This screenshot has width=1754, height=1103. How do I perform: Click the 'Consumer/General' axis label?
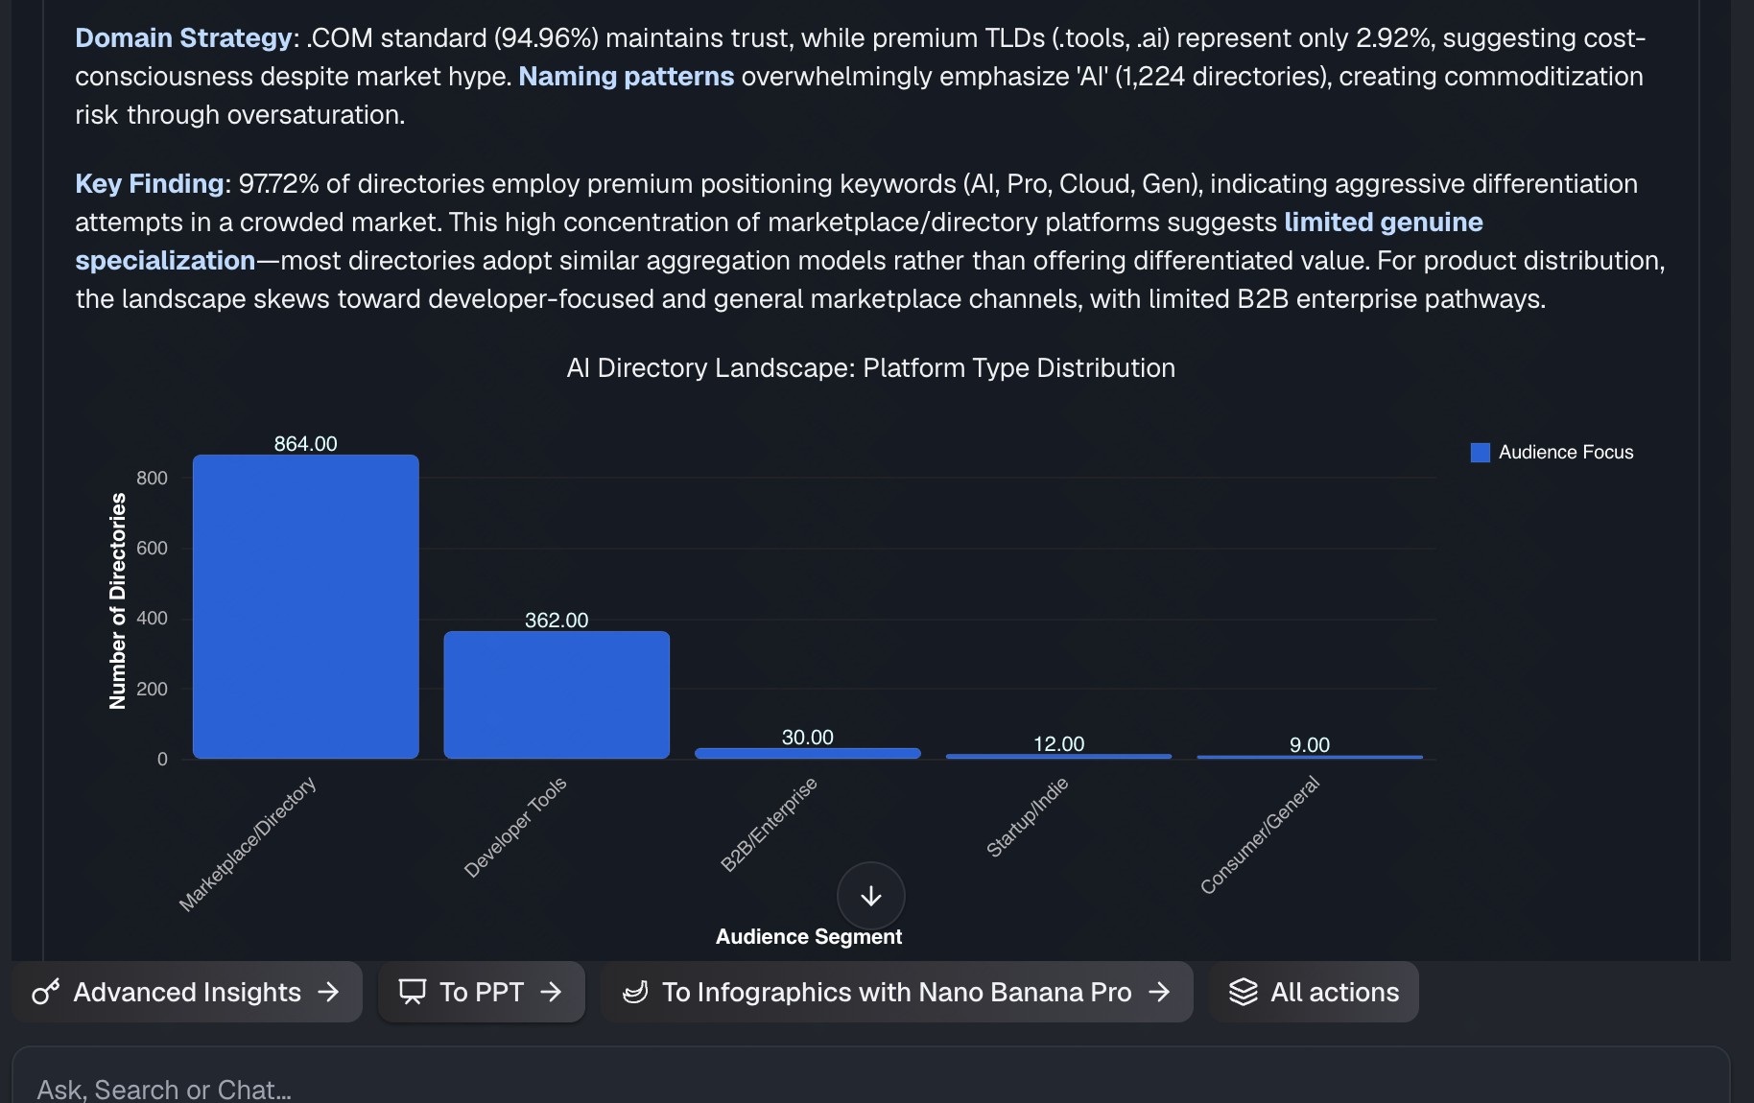click(x=1260, y=834)
